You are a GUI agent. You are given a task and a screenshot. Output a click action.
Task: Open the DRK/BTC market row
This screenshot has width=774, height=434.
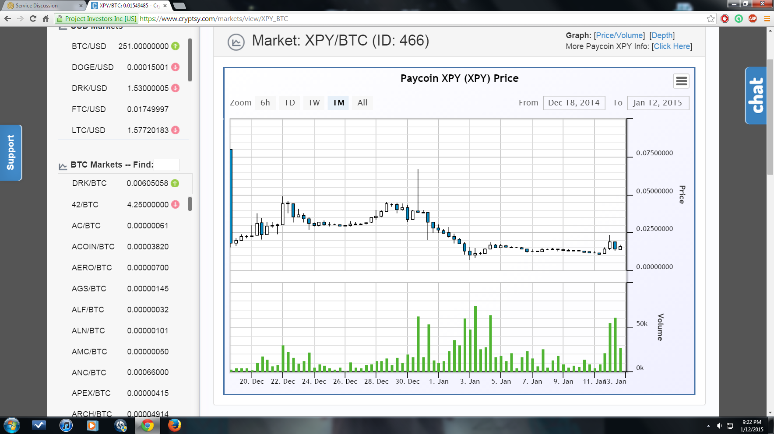(125, 183)
